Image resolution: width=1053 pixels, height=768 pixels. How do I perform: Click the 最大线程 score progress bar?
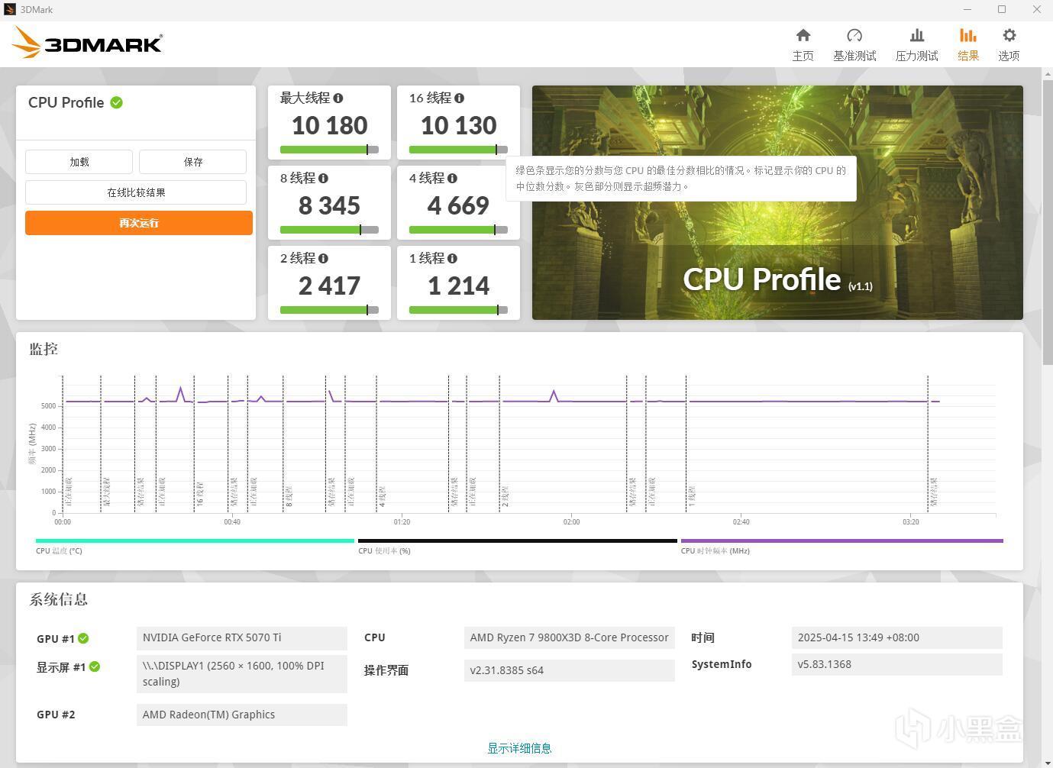(329, 150)
